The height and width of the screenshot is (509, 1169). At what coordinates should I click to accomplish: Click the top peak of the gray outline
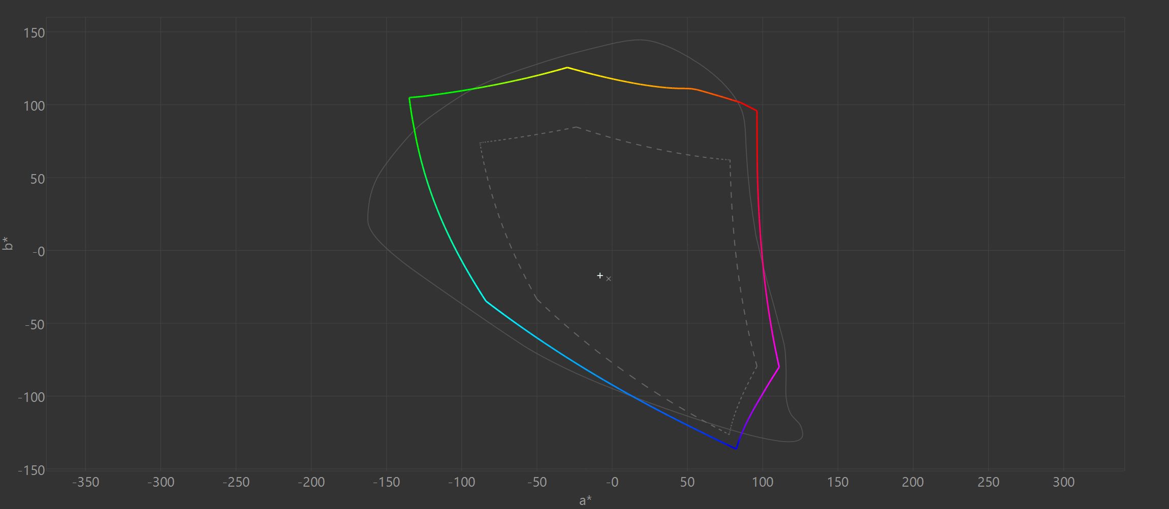click(x=639, y=40)
